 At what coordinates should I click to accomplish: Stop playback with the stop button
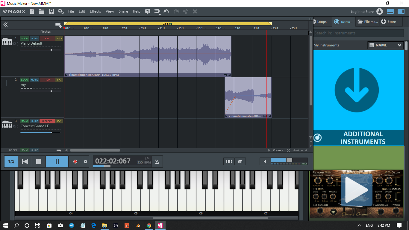[x=39, y=162]
